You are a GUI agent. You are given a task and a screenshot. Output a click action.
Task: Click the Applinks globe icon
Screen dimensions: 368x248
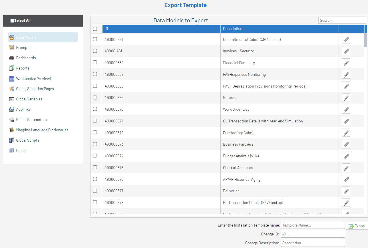[12, 110]
